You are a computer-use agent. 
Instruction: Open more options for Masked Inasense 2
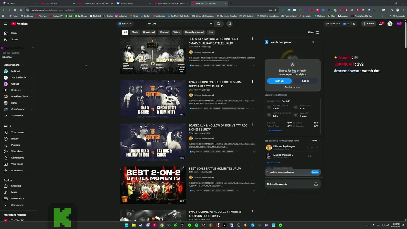(317, 156)
